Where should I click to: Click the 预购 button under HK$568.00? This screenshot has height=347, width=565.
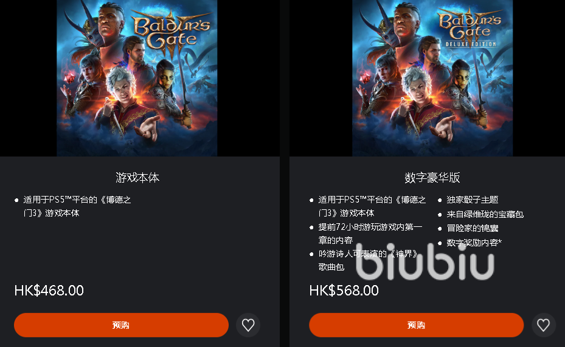coord(416,325)
